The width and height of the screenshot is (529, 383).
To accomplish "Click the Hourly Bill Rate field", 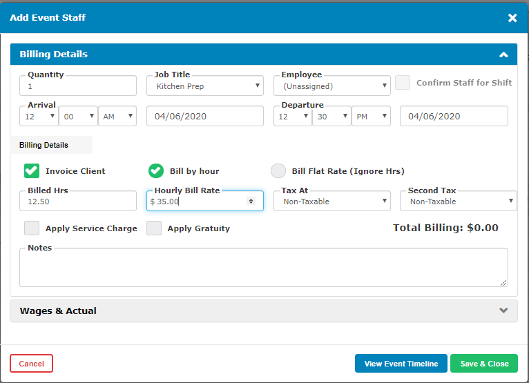I will [205, 202].
